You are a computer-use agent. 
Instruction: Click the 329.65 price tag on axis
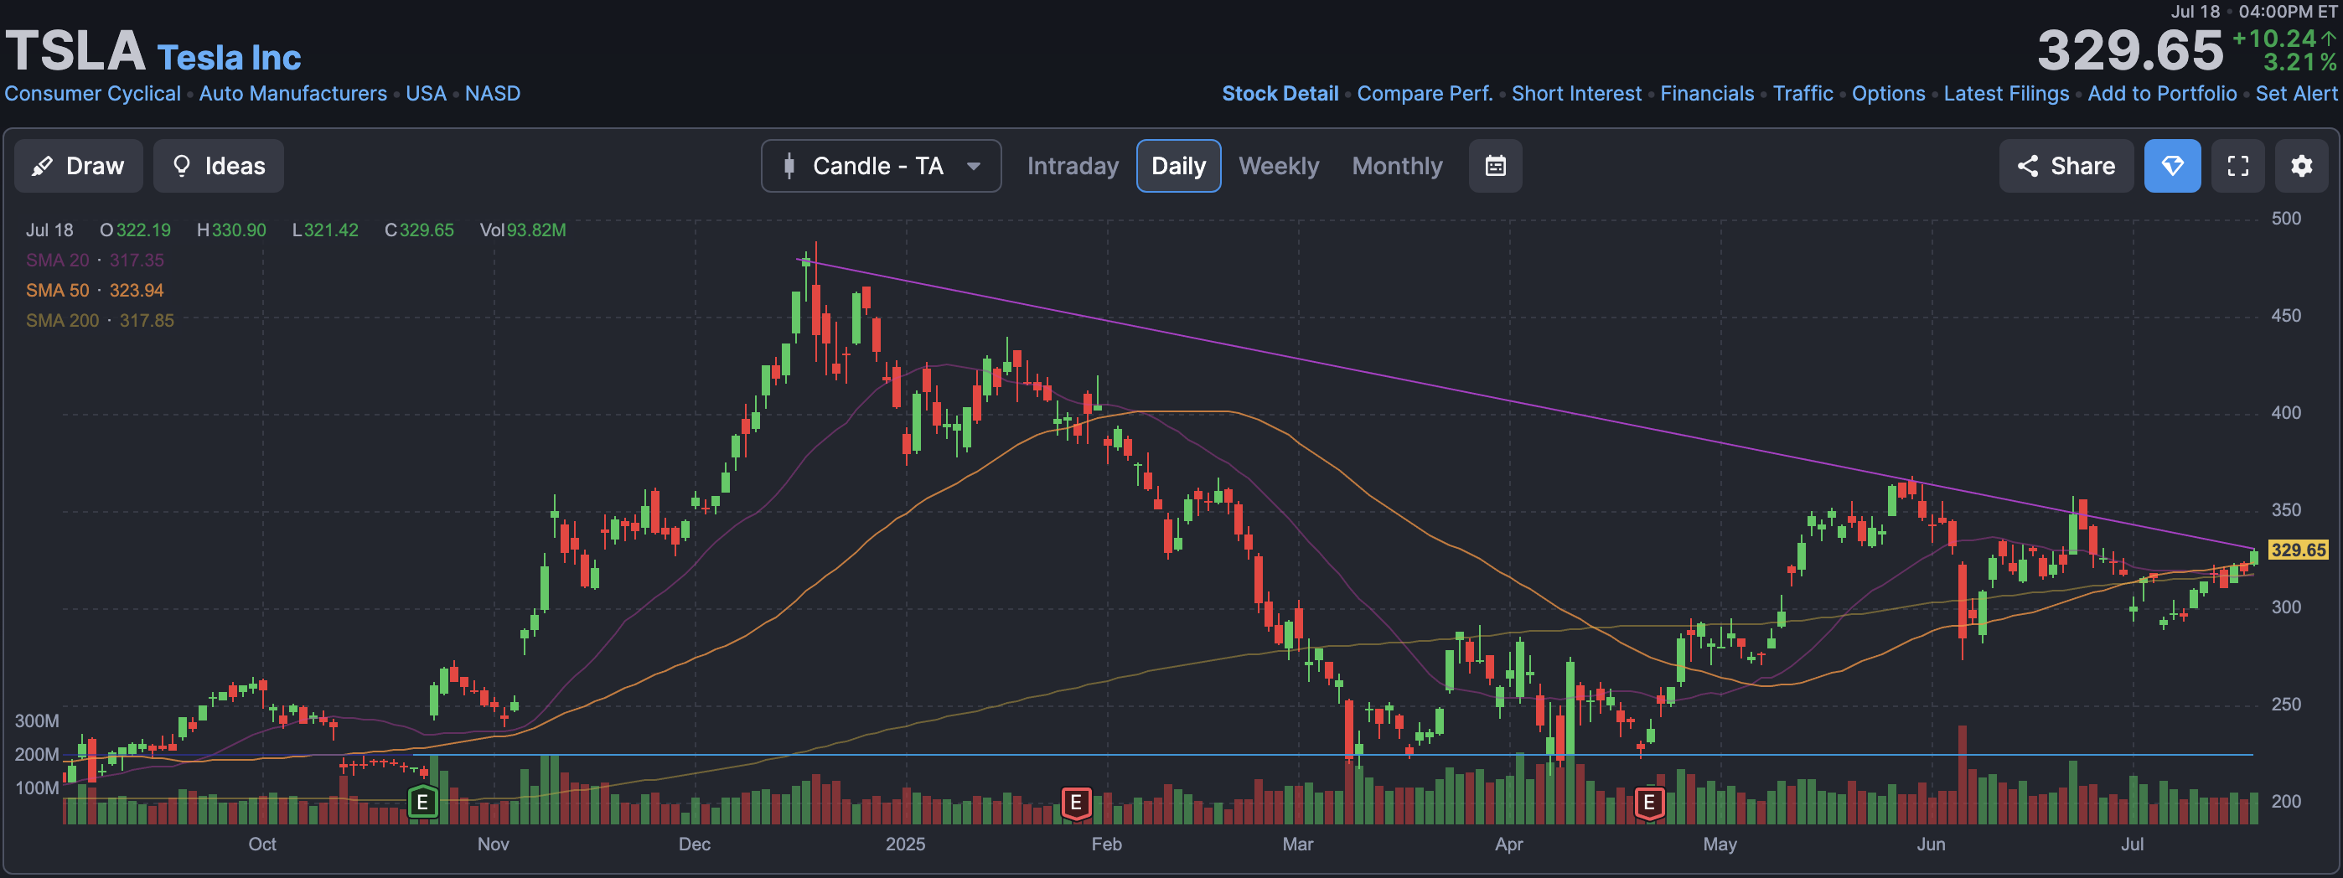pyautogui.click(x=2298, y=550)
